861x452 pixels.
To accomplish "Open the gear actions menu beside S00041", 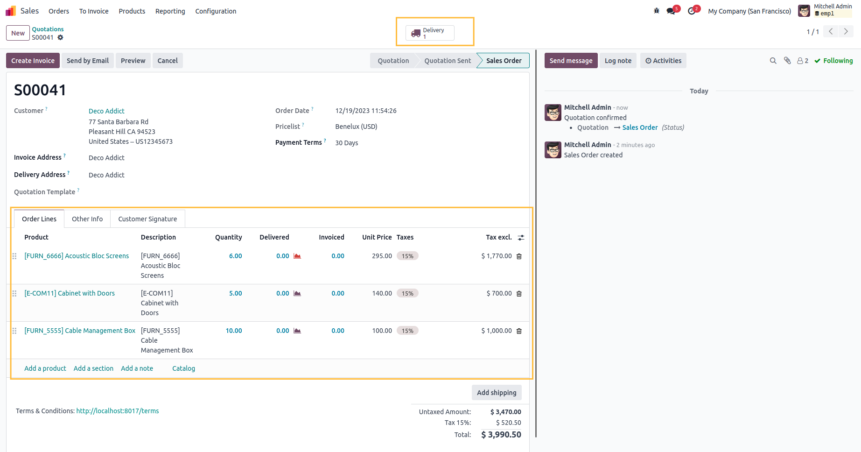I will point(60,37).
